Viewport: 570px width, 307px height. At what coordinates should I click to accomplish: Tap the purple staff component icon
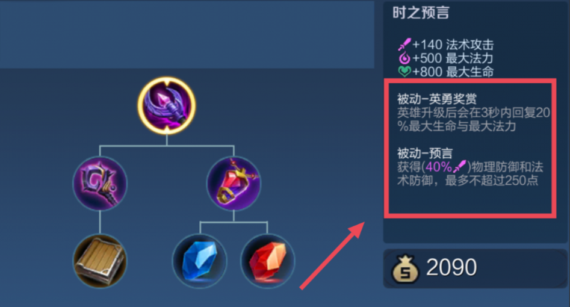click(x=100, y=183)
